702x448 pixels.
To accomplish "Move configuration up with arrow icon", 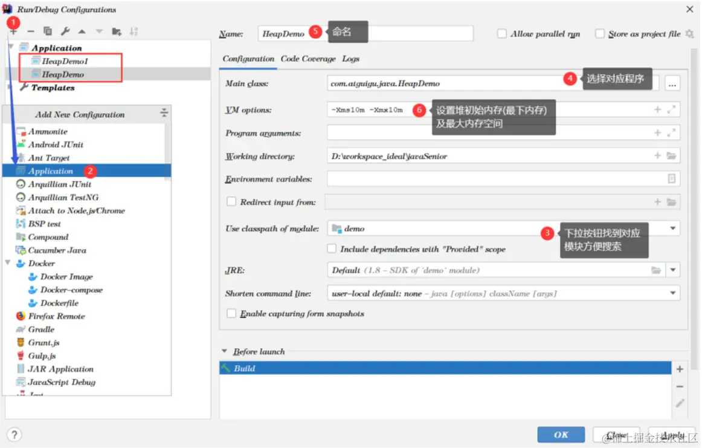I will click(82, 31).
